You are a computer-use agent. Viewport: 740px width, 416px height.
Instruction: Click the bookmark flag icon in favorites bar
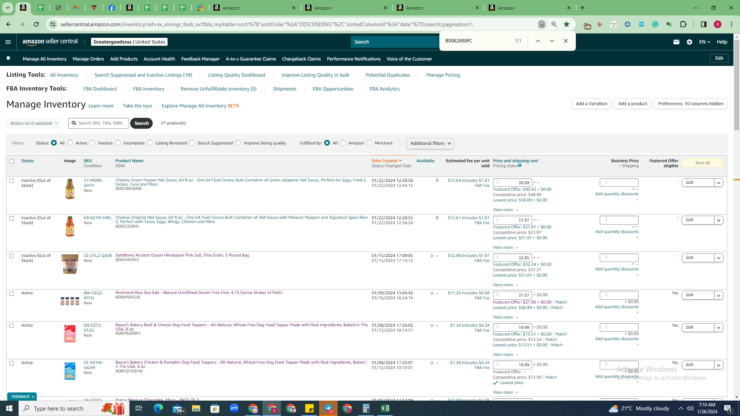pyautogui.click(x=8, y=59)
